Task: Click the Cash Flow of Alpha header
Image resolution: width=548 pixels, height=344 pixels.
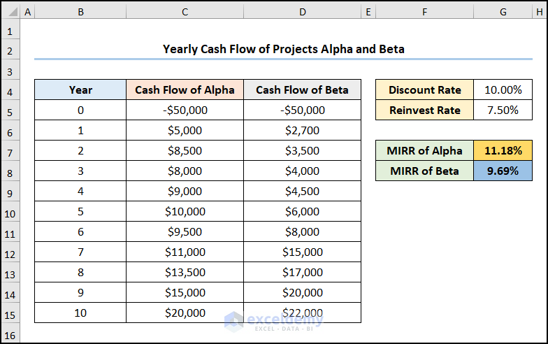Action: (185, 90)
